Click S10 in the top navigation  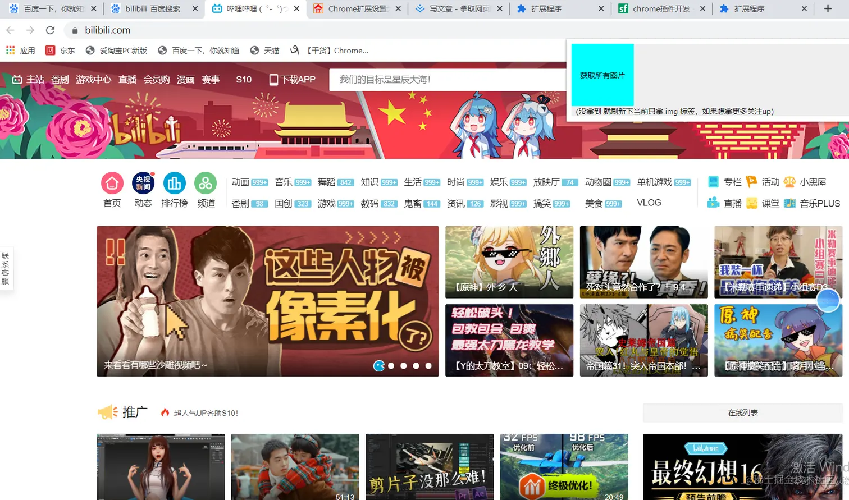pos(244,80)
